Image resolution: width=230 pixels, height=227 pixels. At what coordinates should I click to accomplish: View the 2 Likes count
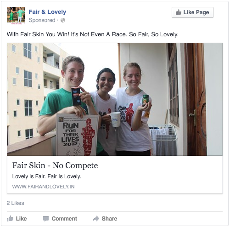coord(15,203)
